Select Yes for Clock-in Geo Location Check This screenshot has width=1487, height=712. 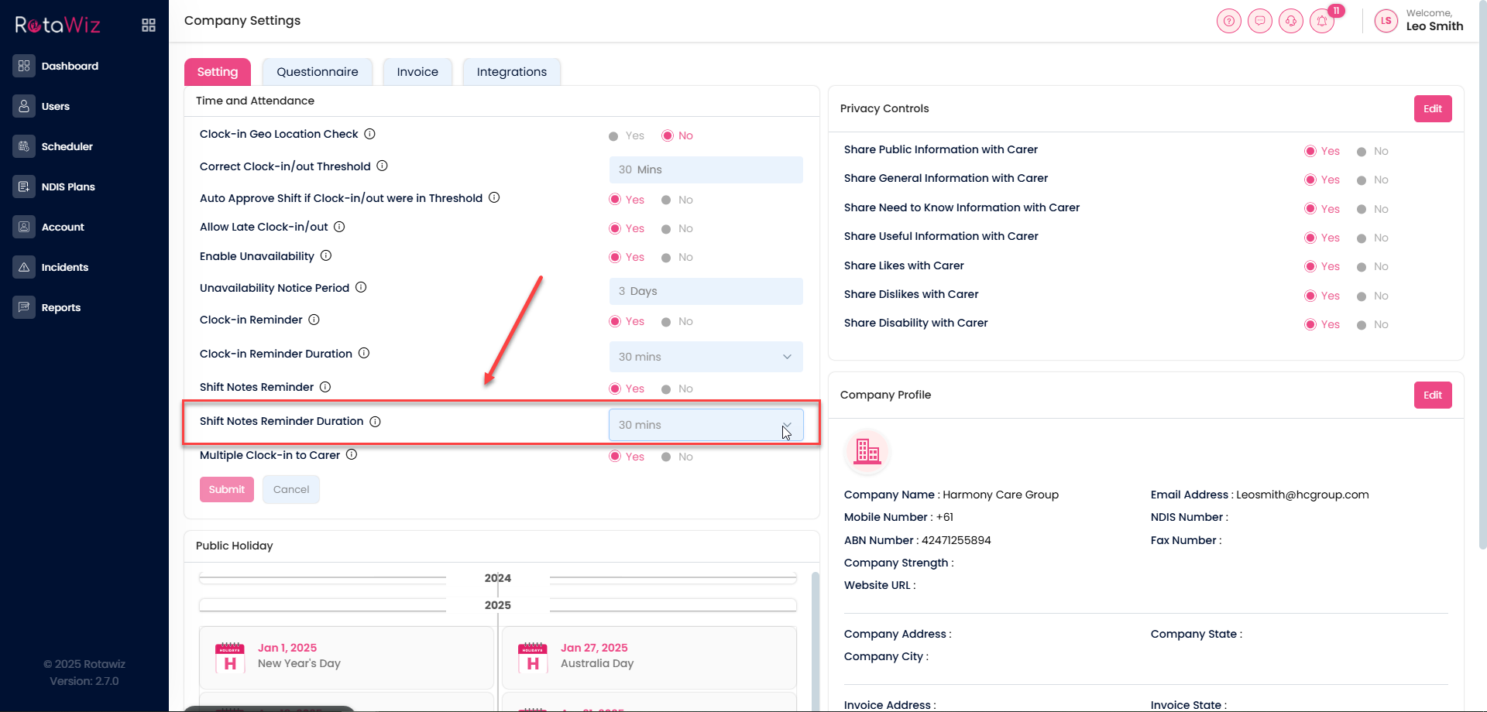(613, 136)
